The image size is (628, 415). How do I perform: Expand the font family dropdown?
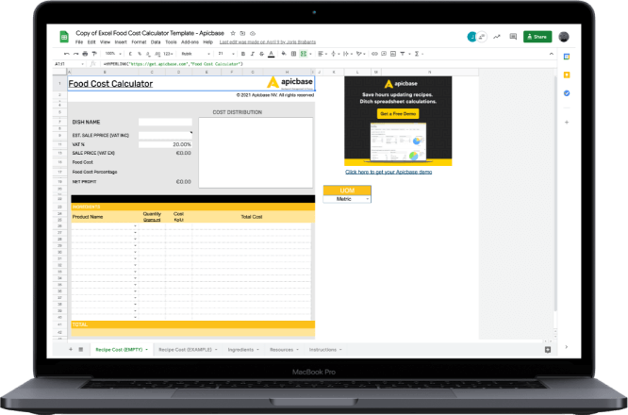(x=195, y=54)
